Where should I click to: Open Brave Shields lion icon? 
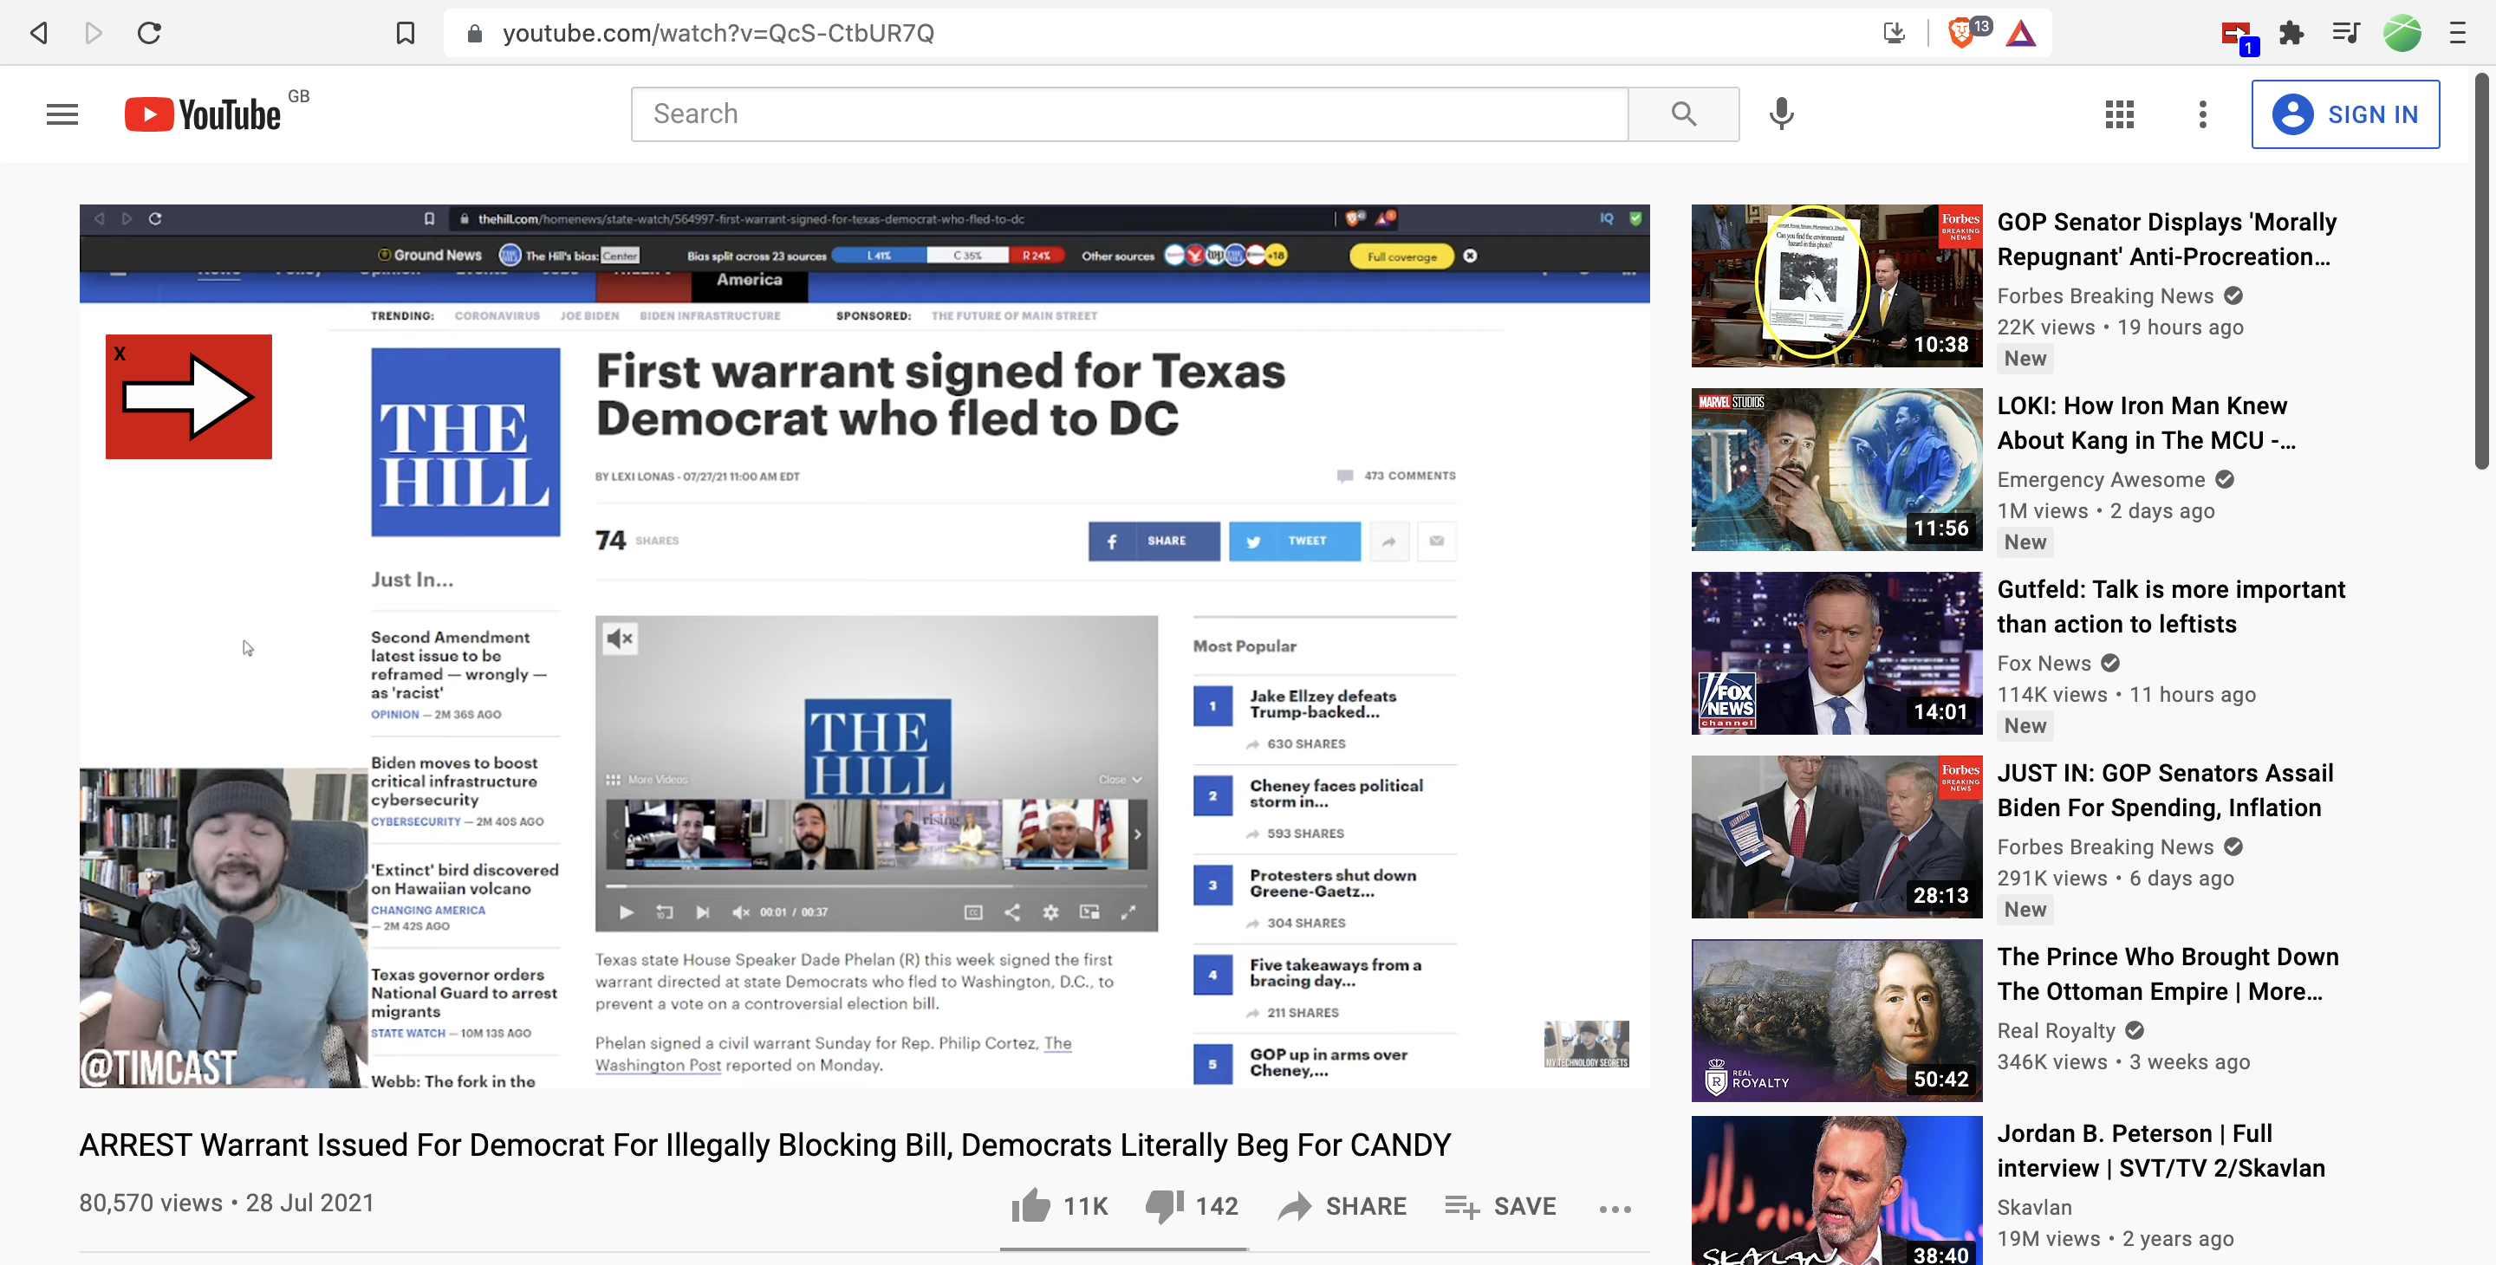pyautogui.click(x=1960, y=33)
